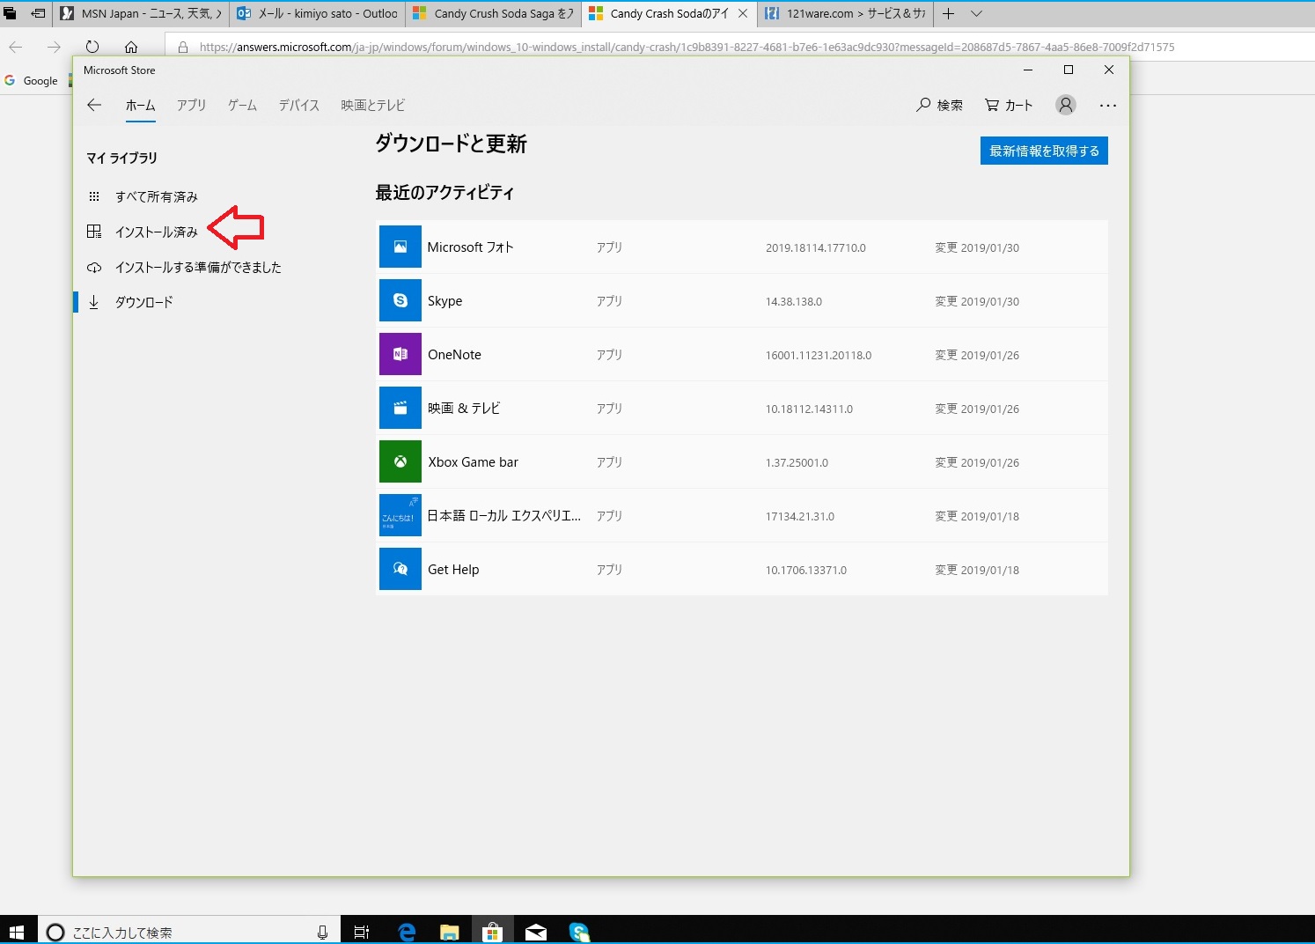This screenshot has height=944, width=1315.
Task: Open Edge from the taskbar
Action: point(407,932)
